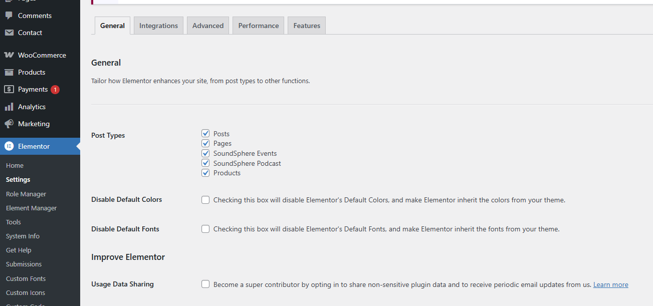Screen dimensions: 653x306
Task: Open Elementor Settings submenu
Action: [x=18, y=179]
